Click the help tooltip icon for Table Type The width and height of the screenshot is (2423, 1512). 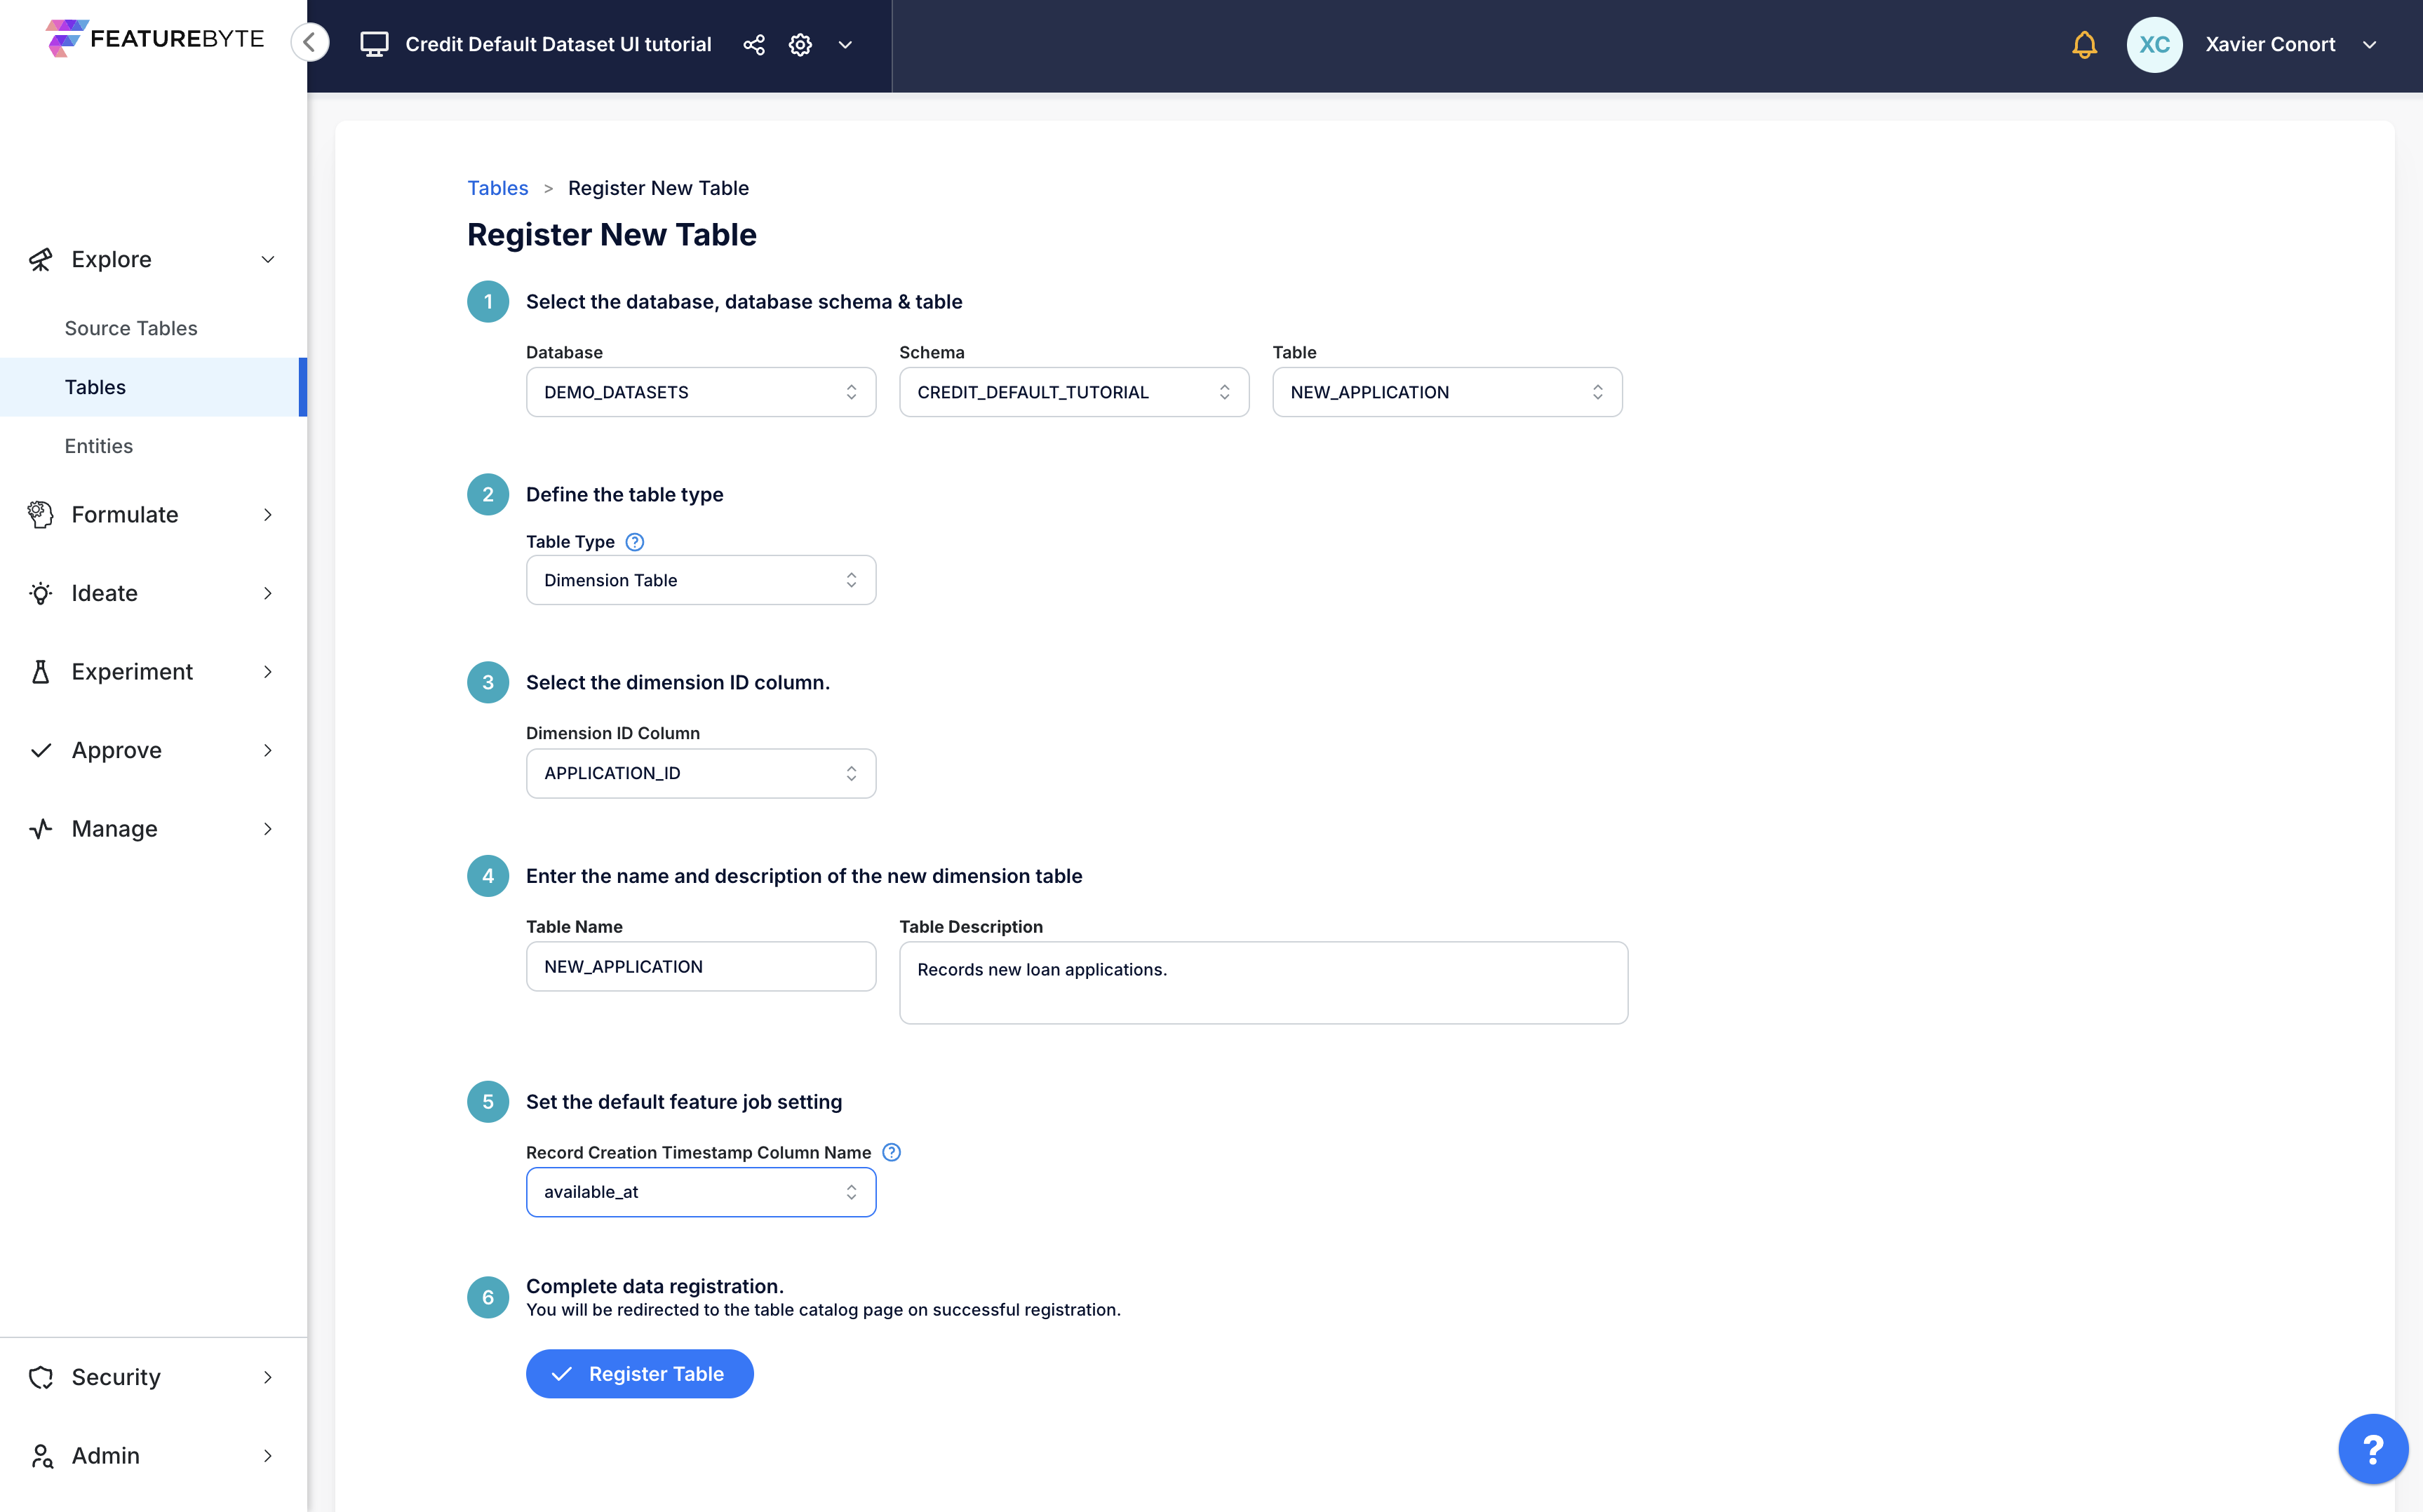pos(634,541)
